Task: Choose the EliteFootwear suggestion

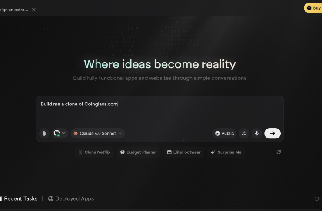Action: pos(184,152)
